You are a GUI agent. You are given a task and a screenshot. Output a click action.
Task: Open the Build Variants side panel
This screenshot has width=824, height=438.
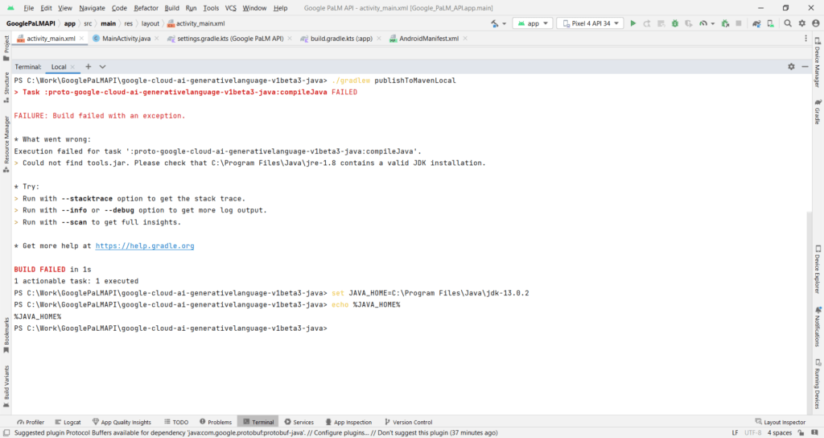(6, 386)
